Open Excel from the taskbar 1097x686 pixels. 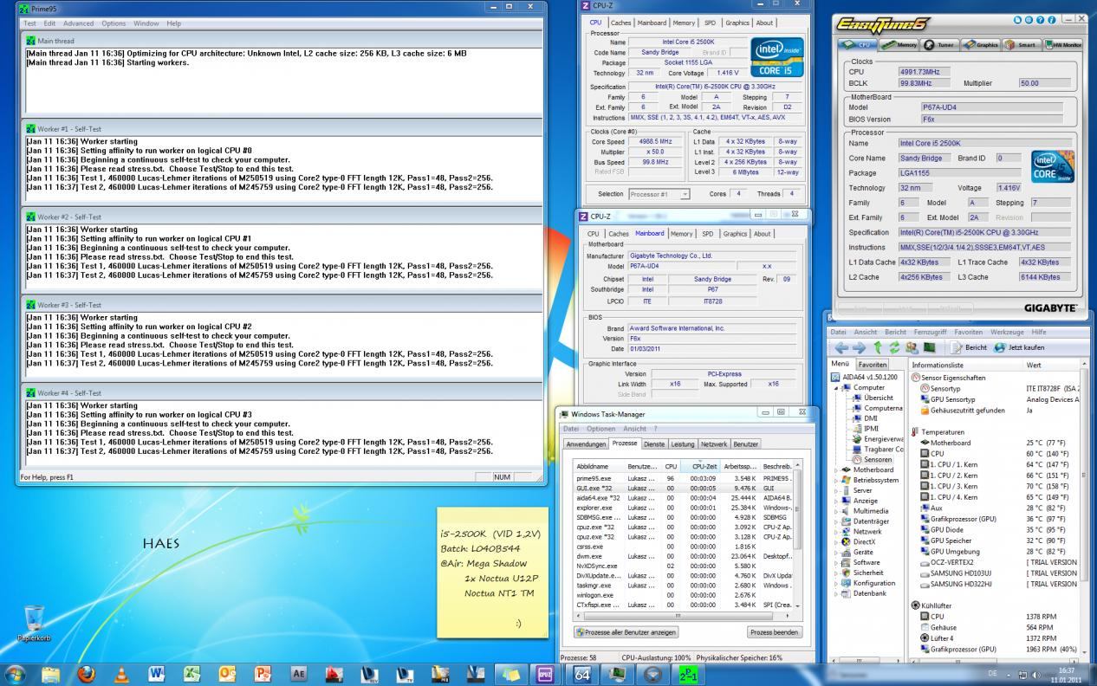click(x=191, y=673)
